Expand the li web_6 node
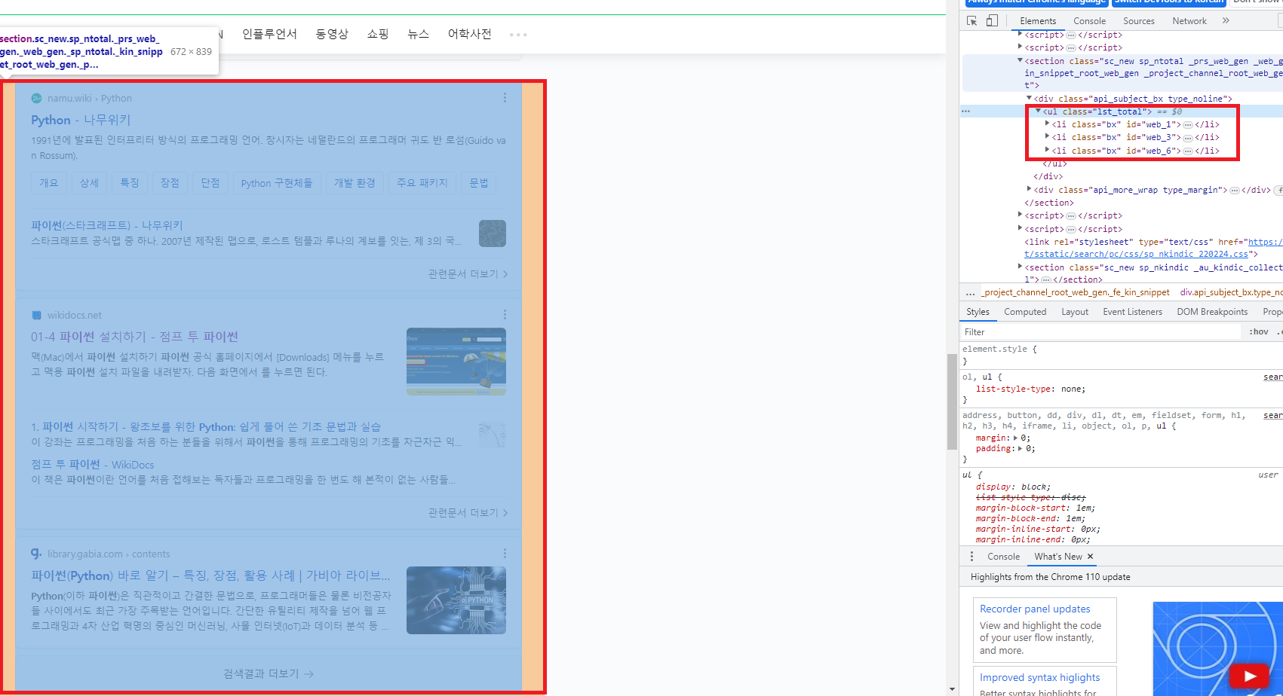The height and width of the screenshot is (696, 1283). [x=1048, y=151]
